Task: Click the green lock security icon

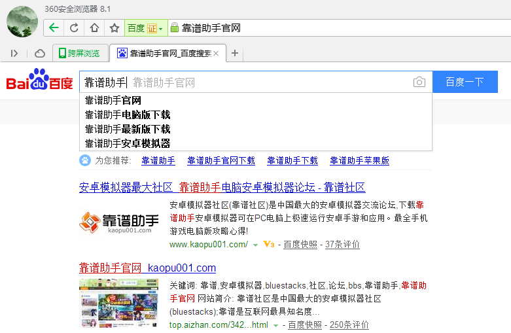Action: pyautogui.click(x=175, y=27)
